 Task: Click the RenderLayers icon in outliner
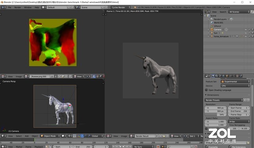click(x=212, y=19)
